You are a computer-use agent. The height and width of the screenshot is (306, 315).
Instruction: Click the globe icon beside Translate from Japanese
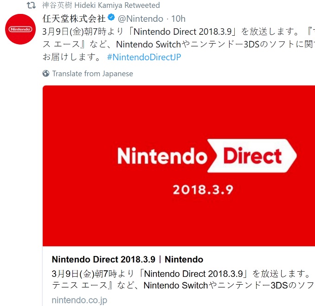pyautogui.click(x=46, y=73)
